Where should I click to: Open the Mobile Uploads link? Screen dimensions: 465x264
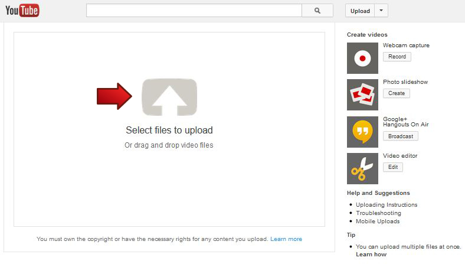tap(378, 221)
